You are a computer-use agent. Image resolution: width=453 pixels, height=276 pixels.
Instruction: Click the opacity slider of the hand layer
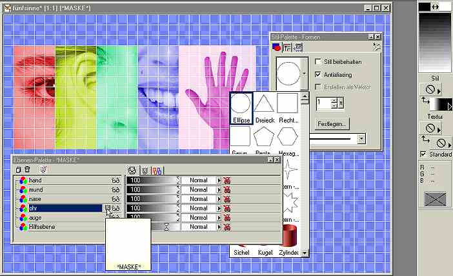153,182
